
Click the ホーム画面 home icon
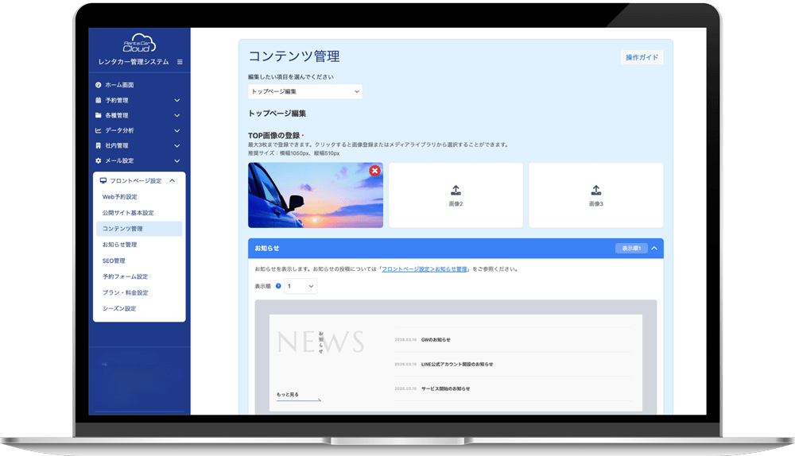pos(99,85)
